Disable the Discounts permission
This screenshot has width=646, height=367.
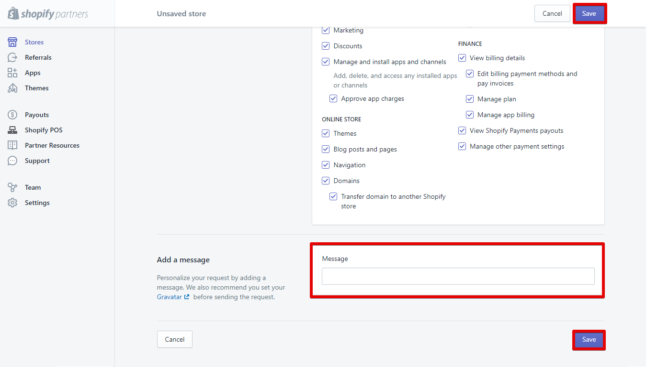click(326, 46)
